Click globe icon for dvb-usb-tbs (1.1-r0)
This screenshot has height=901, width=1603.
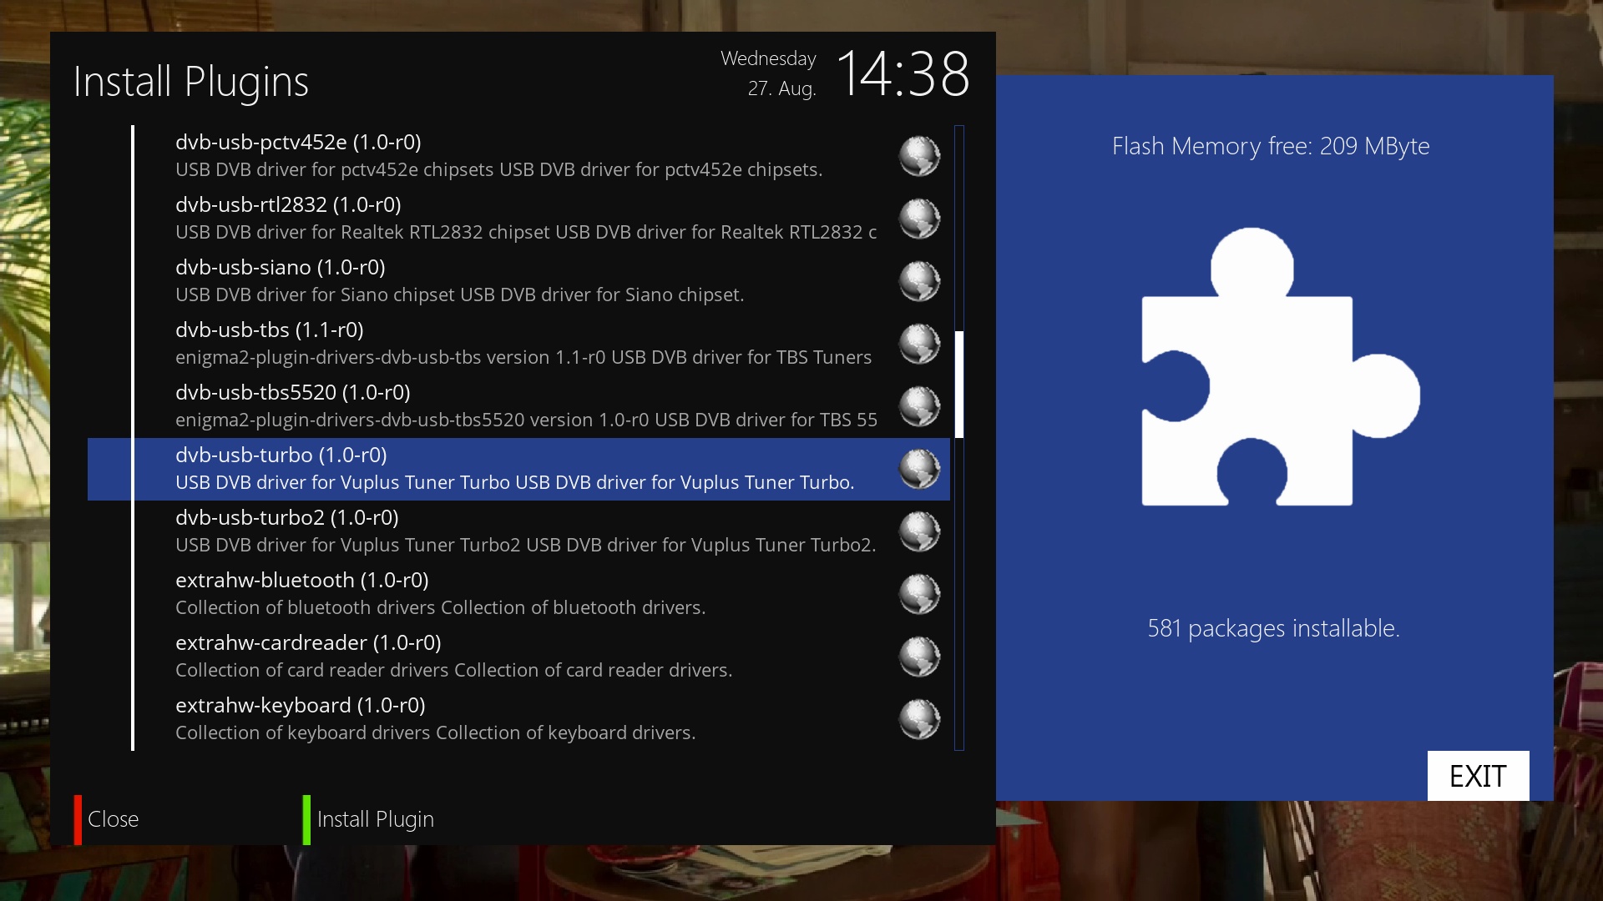[919, 344]
